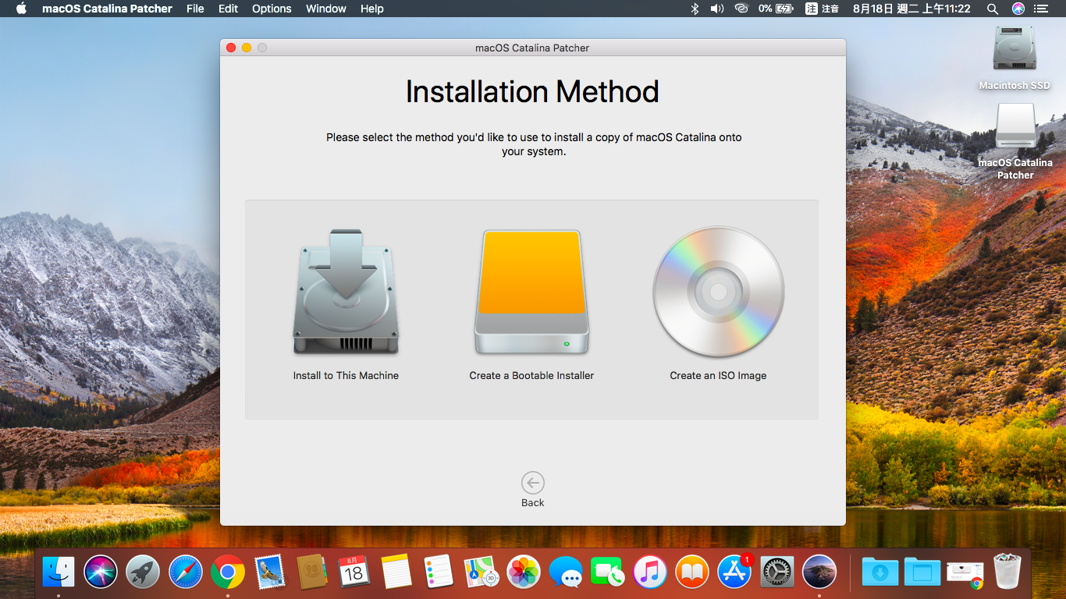Launch Google Chrome from the Dock
This screenshot has height=599, width=1066.
(227, 572)
